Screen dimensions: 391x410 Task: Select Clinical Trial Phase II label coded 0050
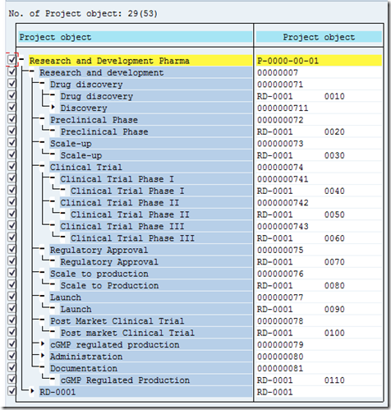(130, 214)
